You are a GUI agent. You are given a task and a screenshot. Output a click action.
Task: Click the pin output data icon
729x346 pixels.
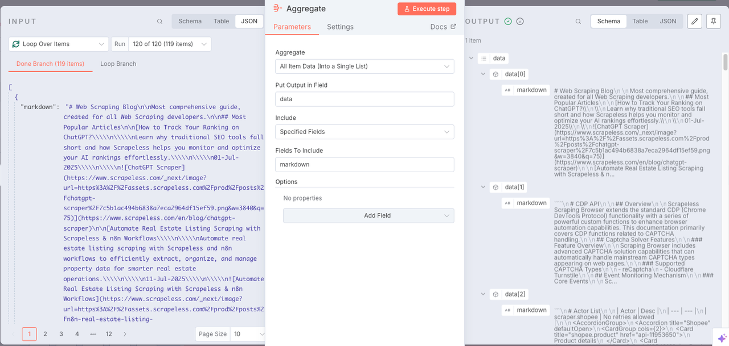(x=713, y=21)
